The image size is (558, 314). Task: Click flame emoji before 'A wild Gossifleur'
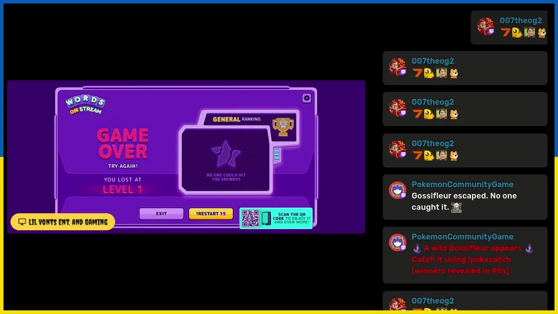click(417, 248)
